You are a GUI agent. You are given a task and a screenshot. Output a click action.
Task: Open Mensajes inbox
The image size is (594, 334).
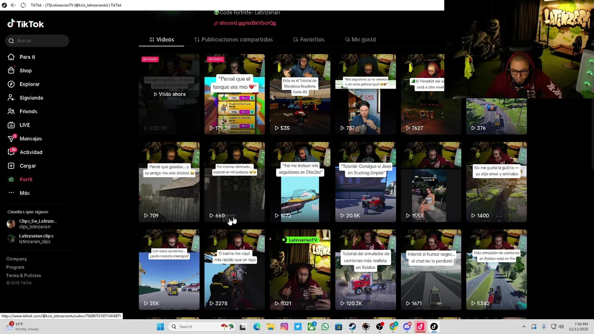click(x=25, y=139)
